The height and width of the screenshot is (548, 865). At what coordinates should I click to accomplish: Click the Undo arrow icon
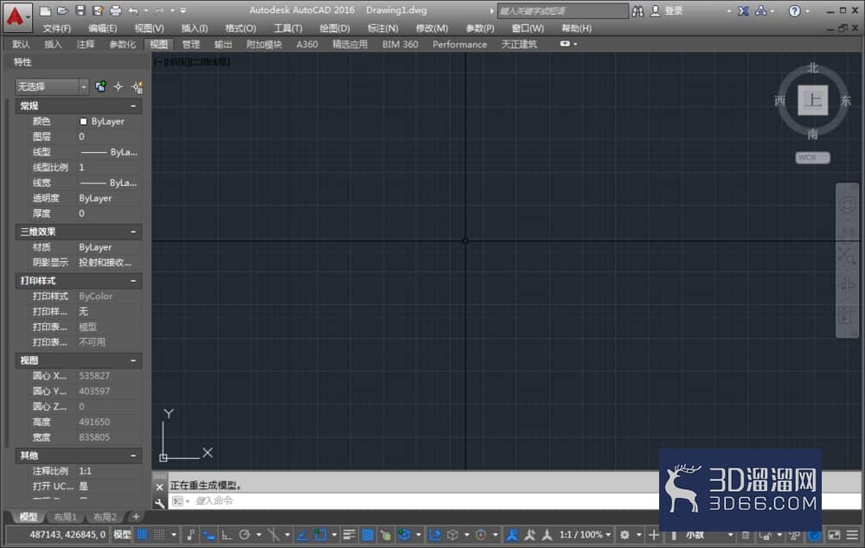pos(133,10)
